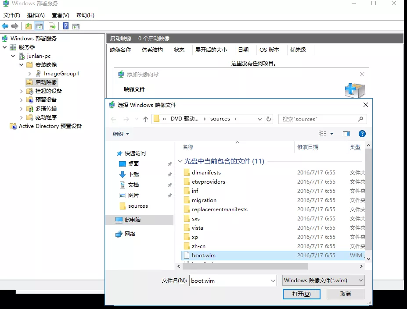Toggle the preview pane in the file dialog

pyautogui.click(x=346, y=134)
